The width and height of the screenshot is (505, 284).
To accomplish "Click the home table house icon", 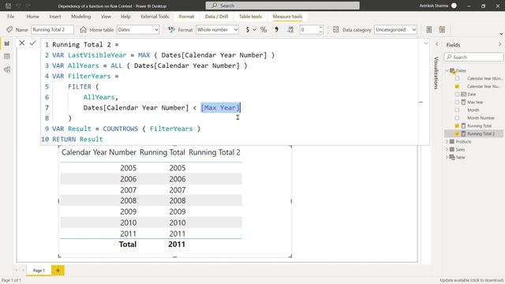I will tap(83, 30).
